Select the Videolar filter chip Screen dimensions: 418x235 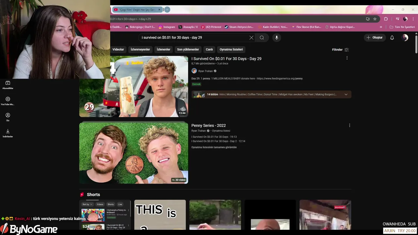click(x=118, y=49)
